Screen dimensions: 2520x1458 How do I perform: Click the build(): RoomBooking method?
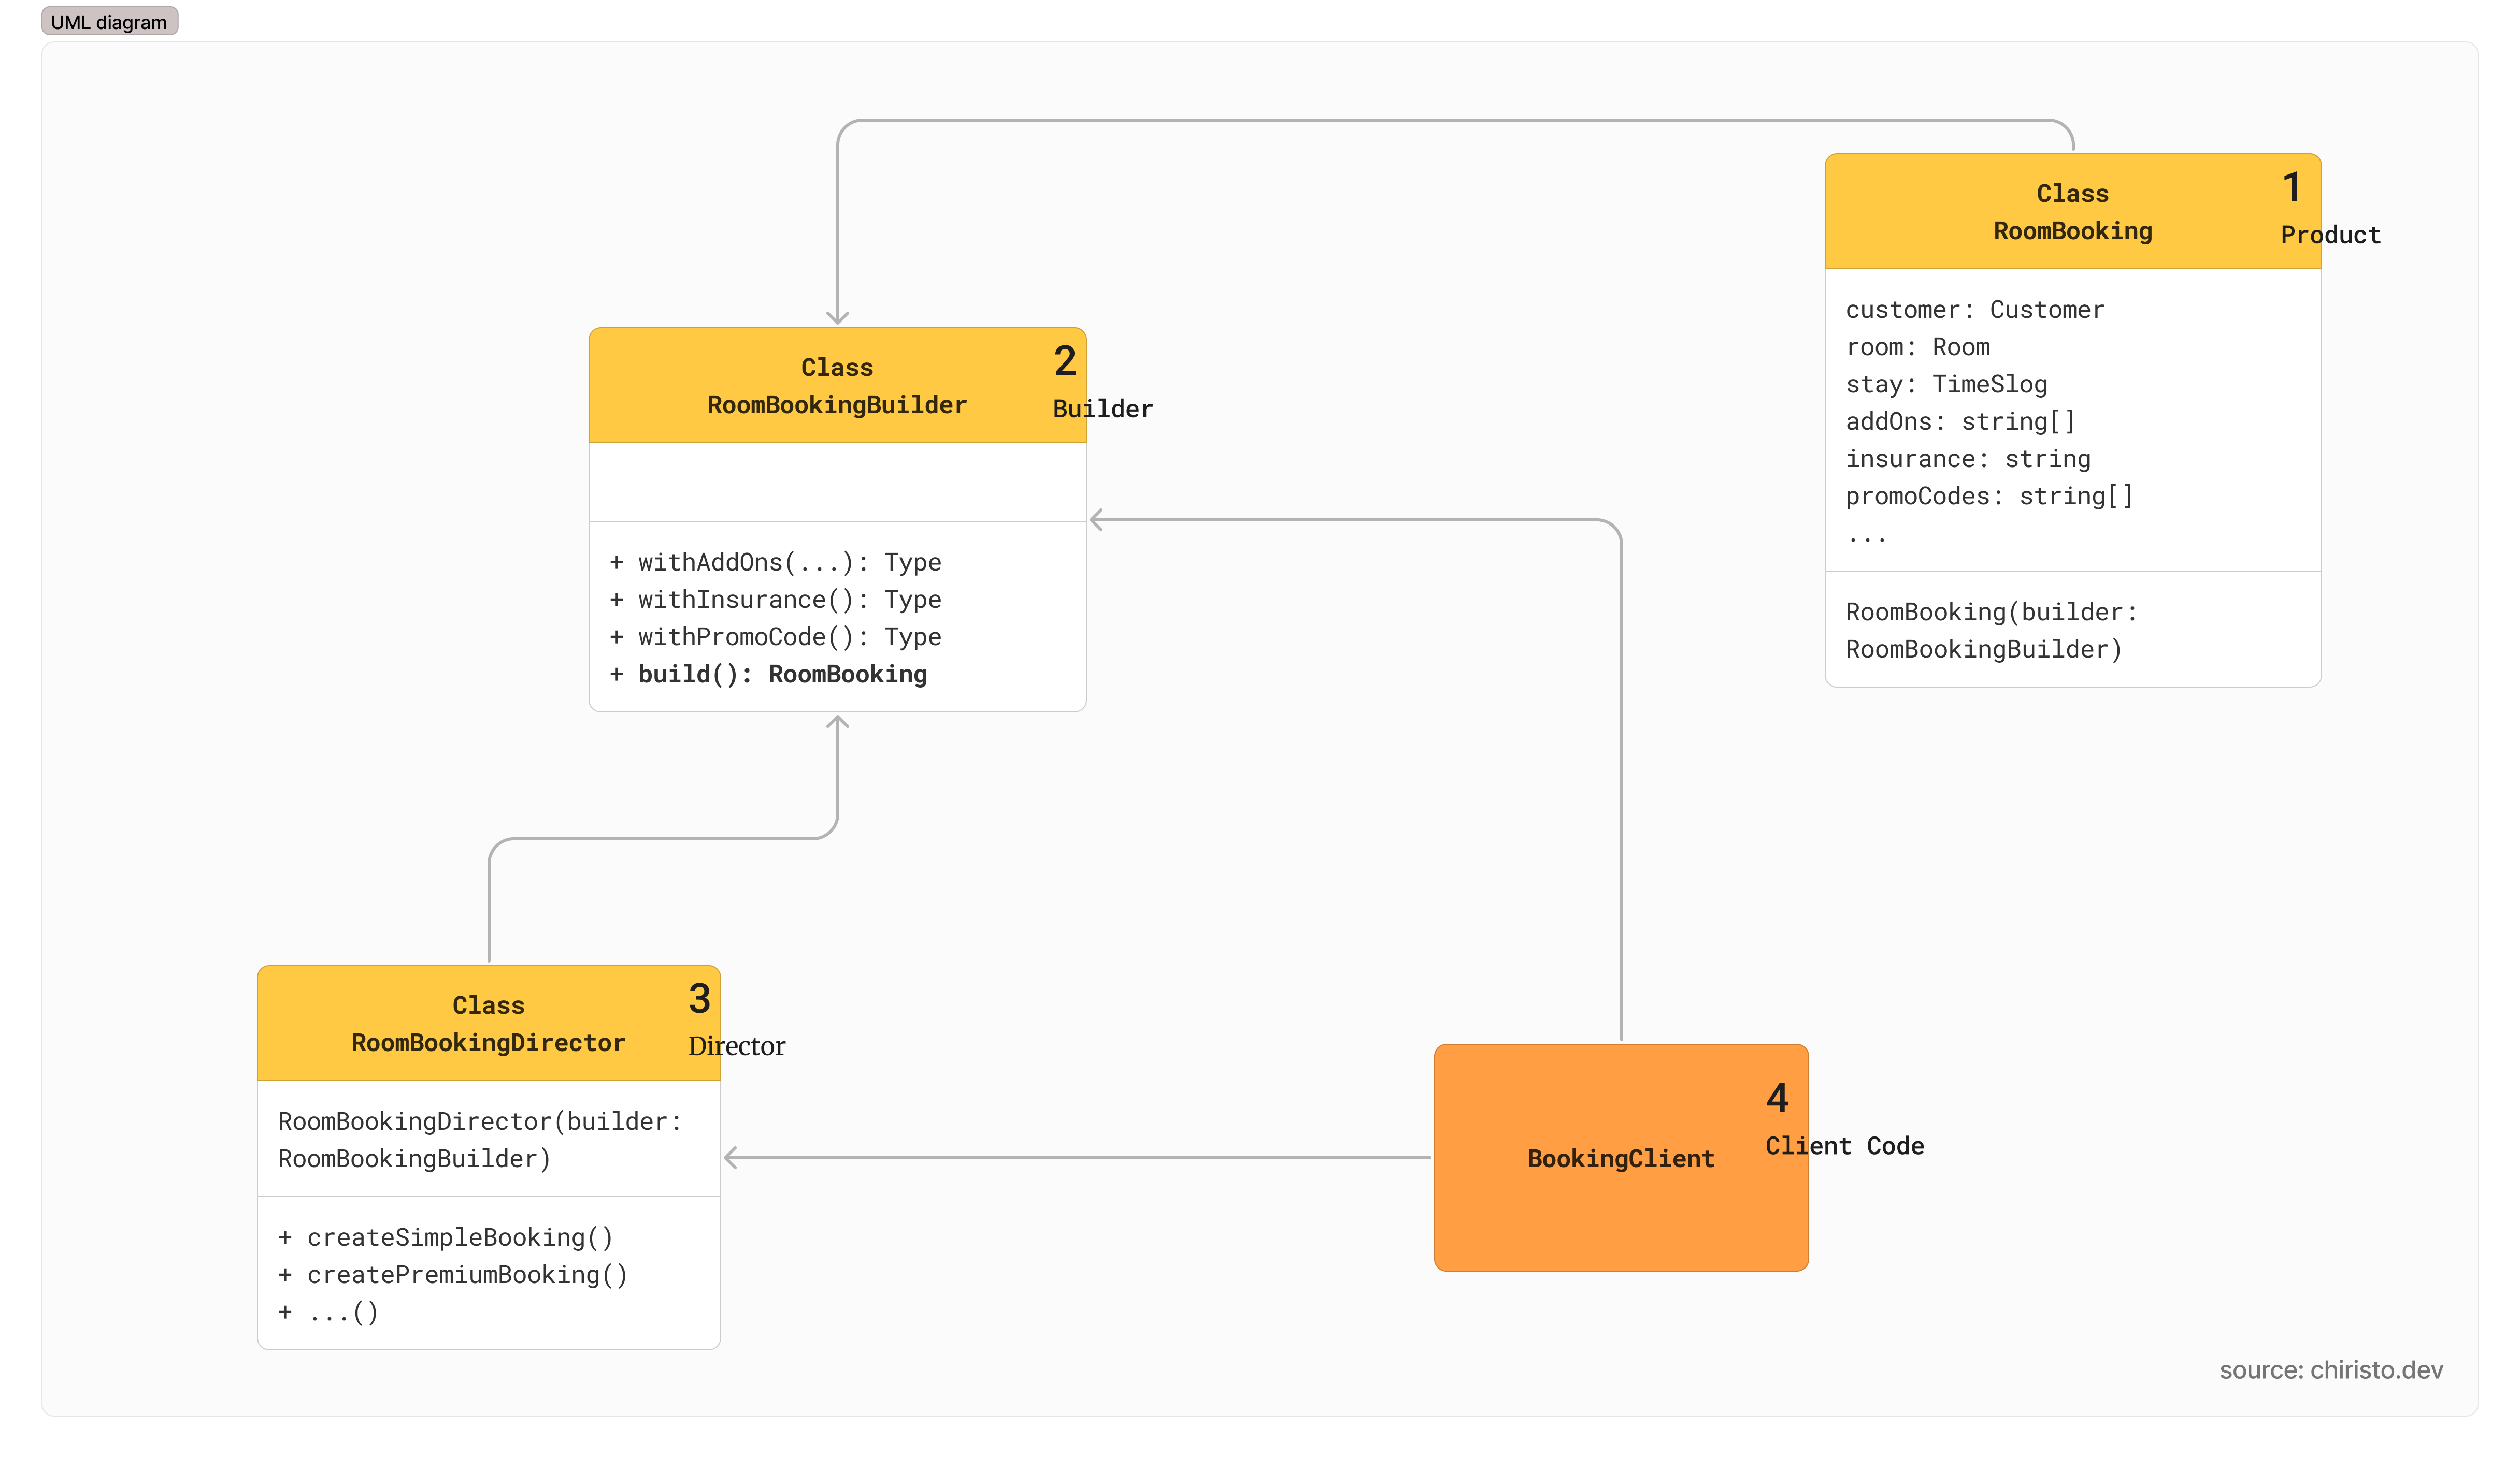point(782,675)
